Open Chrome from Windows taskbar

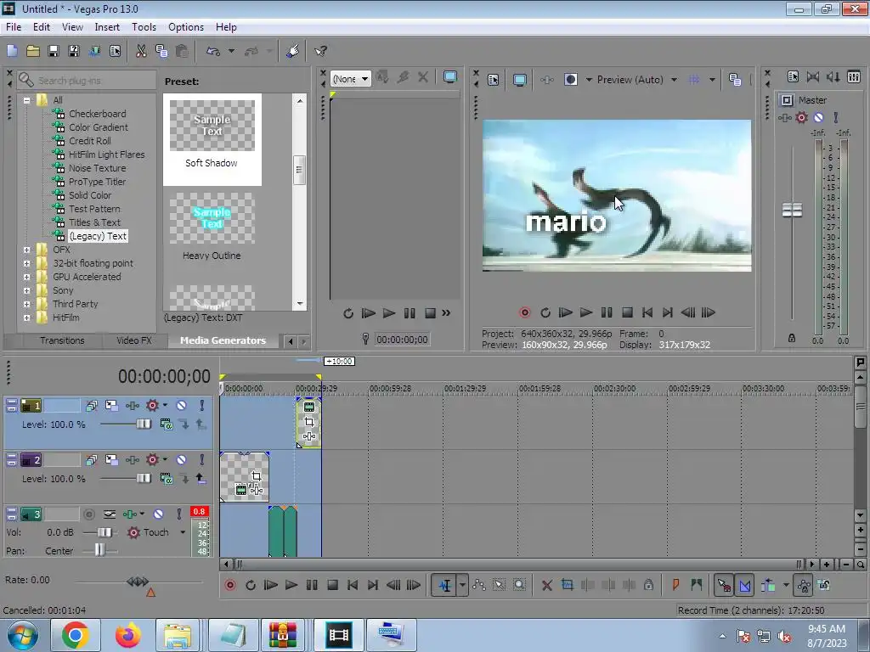pos(76,635)
